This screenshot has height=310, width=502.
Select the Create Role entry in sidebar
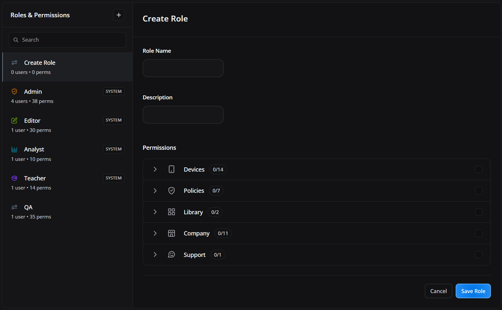[68, 67]
